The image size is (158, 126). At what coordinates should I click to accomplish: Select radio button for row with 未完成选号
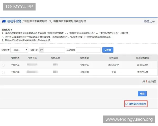click(x=3, y=72)
